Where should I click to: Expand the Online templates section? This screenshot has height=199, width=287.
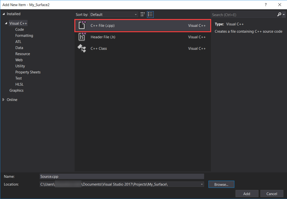pyautogui.click(x=4, y=100)
